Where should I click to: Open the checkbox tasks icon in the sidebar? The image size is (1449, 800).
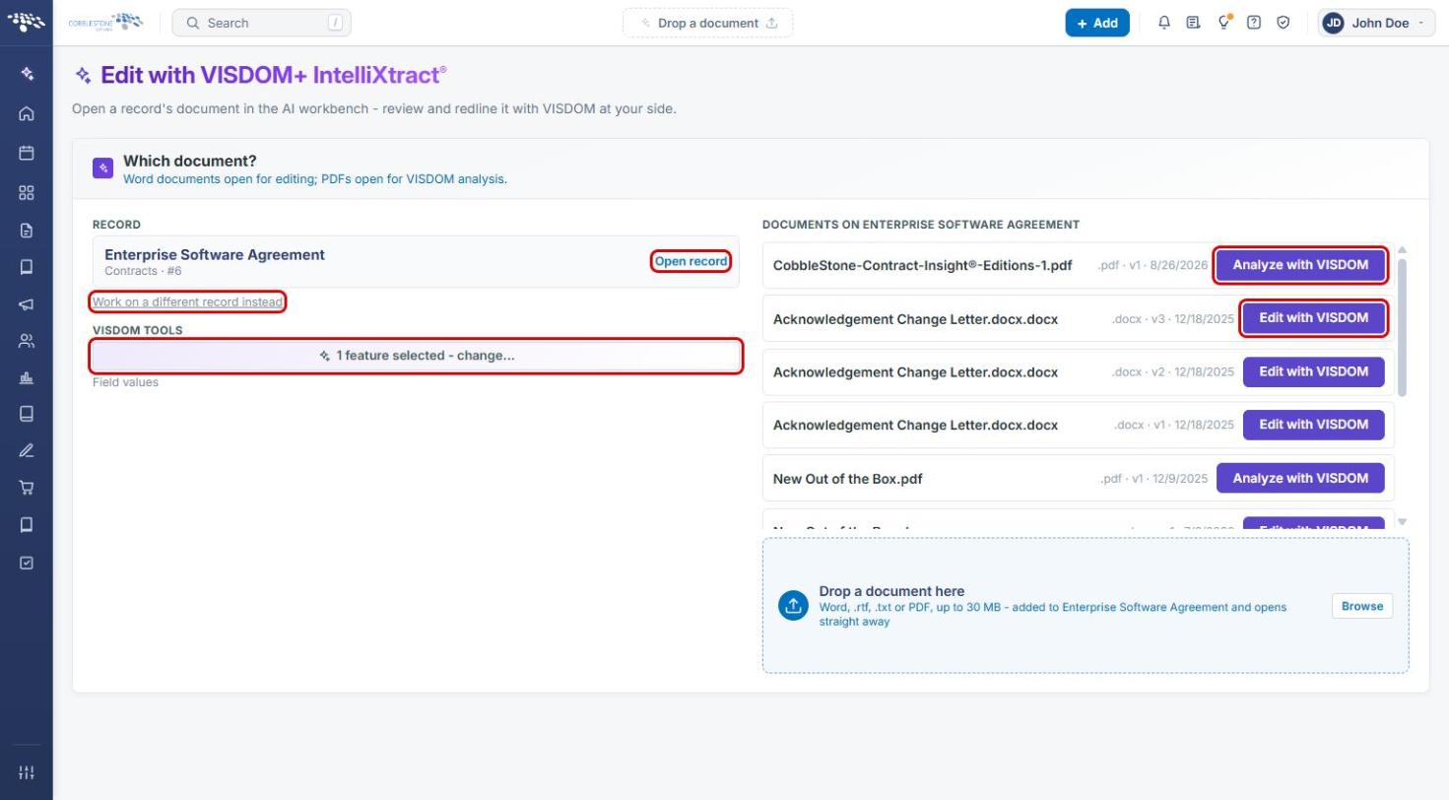pyautogui.click(x=27, y=563)
